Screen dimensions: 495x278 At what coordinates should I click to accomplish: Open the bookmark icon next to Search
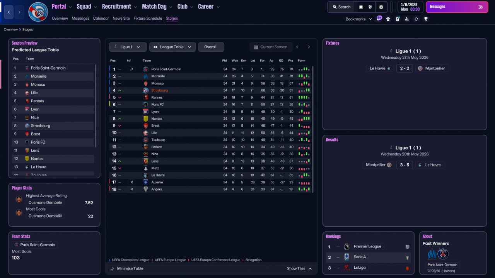361,7
